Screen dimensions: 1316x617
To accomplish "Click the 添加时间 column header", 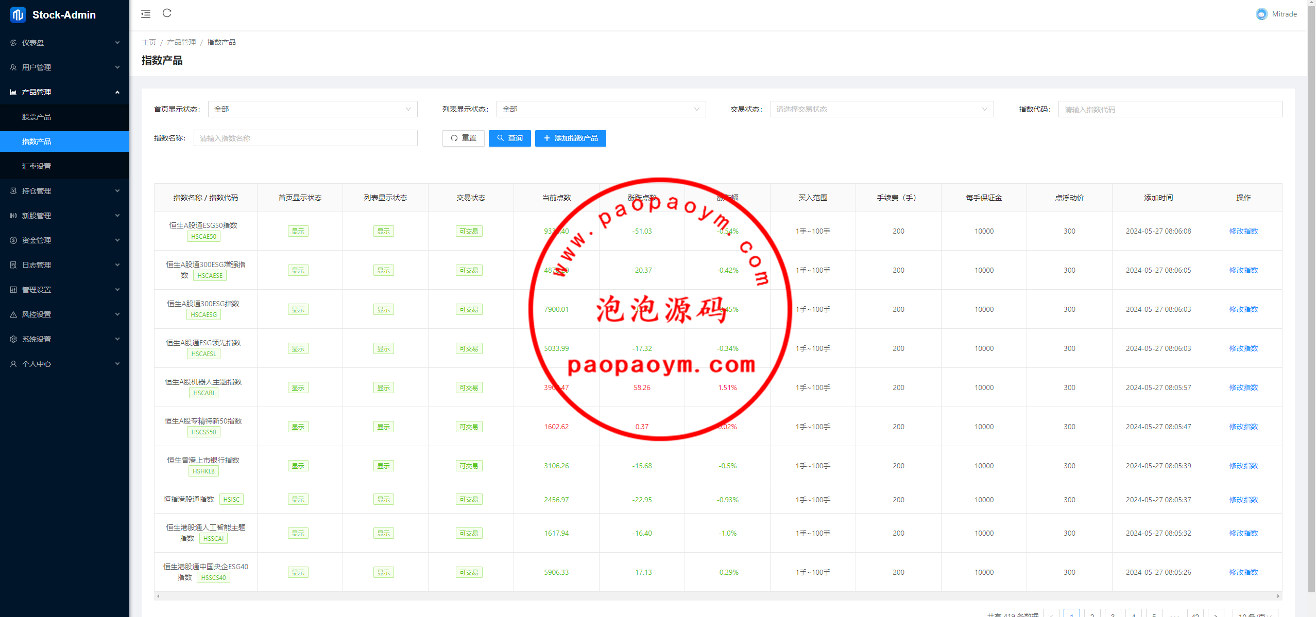I will [1158, 198].
